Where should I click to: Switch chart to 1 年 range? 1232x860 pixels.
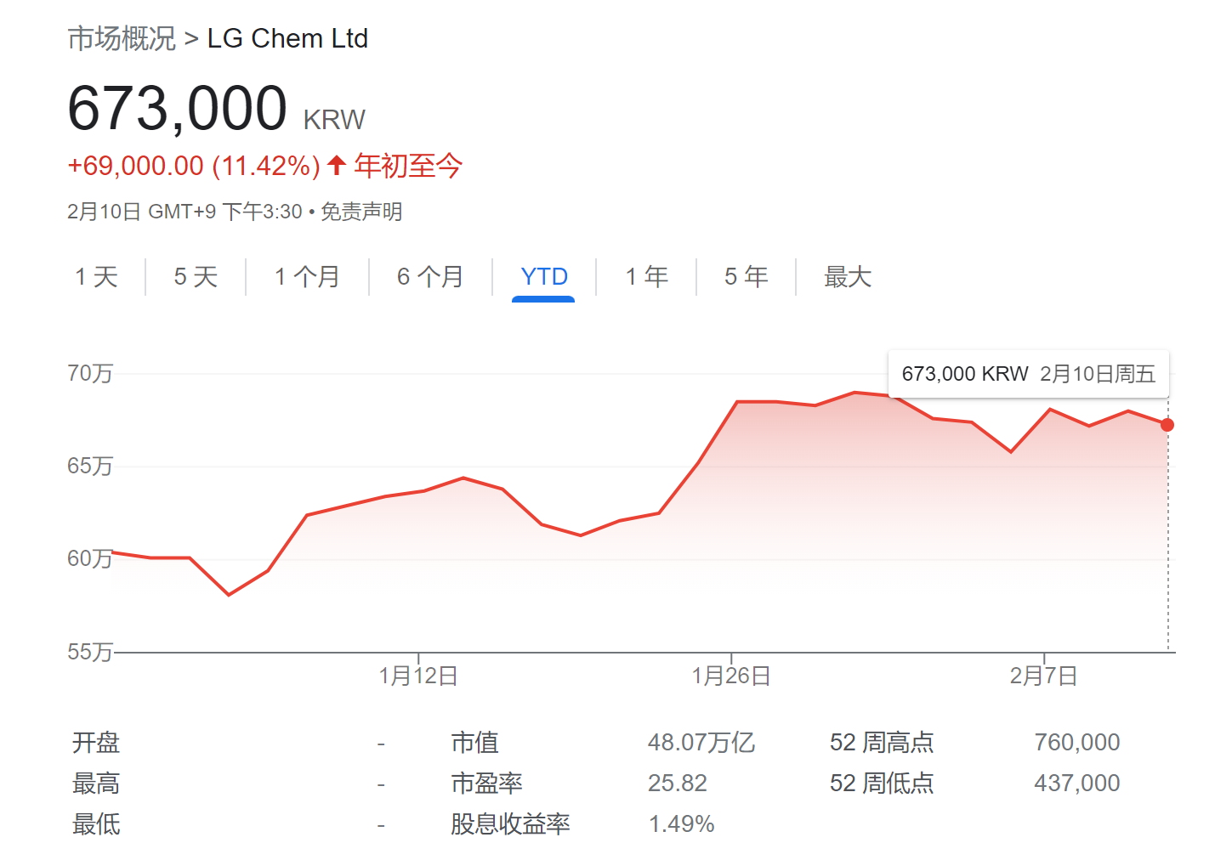(x=646, y=277)
